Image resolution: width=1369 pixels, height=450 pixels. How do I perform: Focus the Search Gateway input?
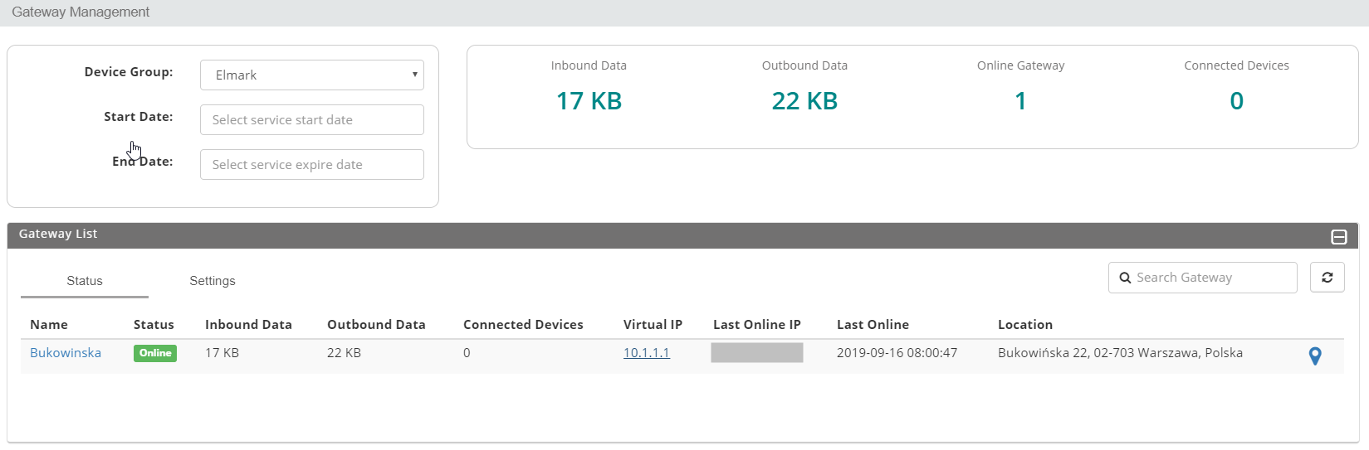pyautogui.click(x=1212, y=278)
